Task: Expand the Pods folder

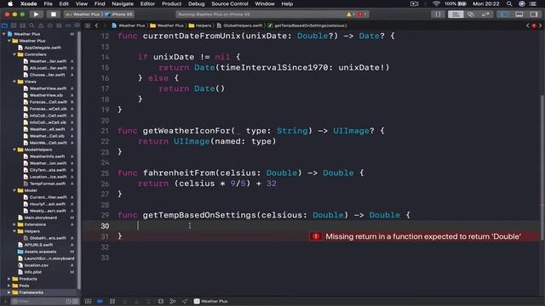Action: [9, 286]
